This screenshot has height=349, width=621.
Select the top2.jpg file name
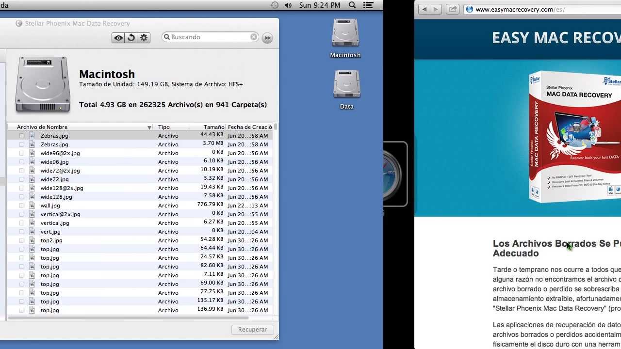pyautogui.click(x=51, y=240)
